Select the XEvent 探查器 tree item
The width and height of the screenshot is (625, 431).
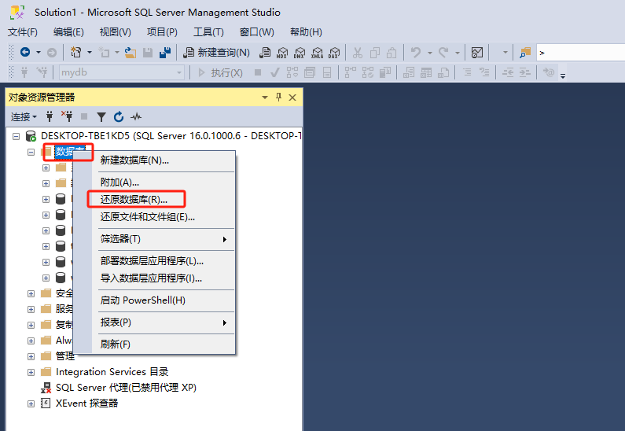pyautogui.click(x=87, y=403)
